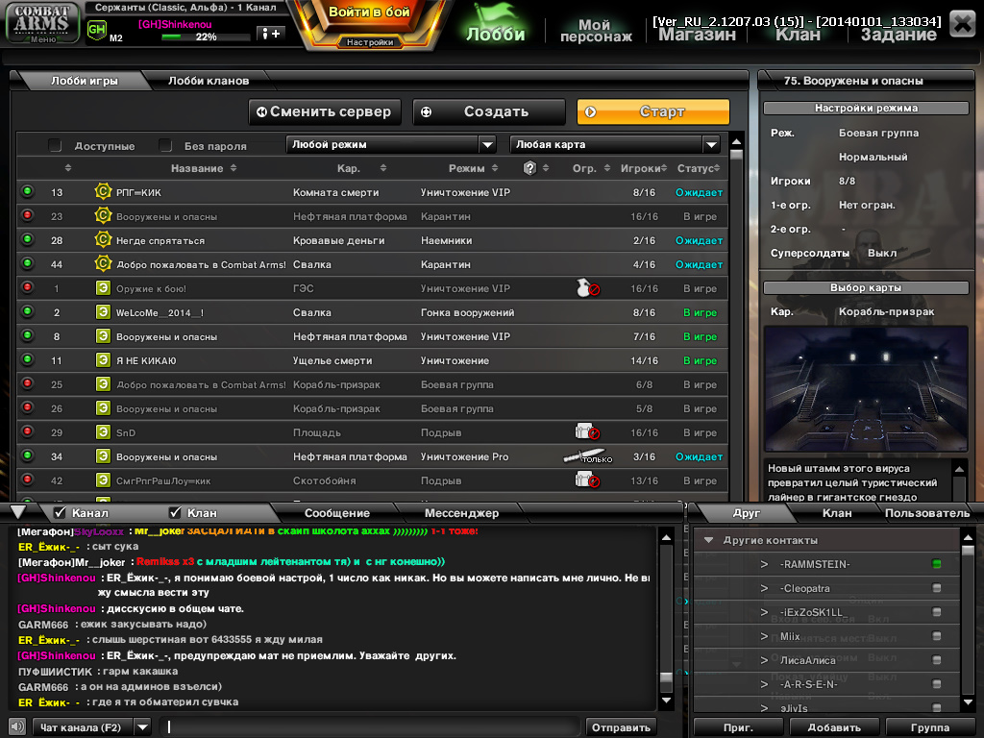Image resolution: width=984 pixels, height=738 pixels.
Task: Click red status light of room 25
Action: click(28, 382)
